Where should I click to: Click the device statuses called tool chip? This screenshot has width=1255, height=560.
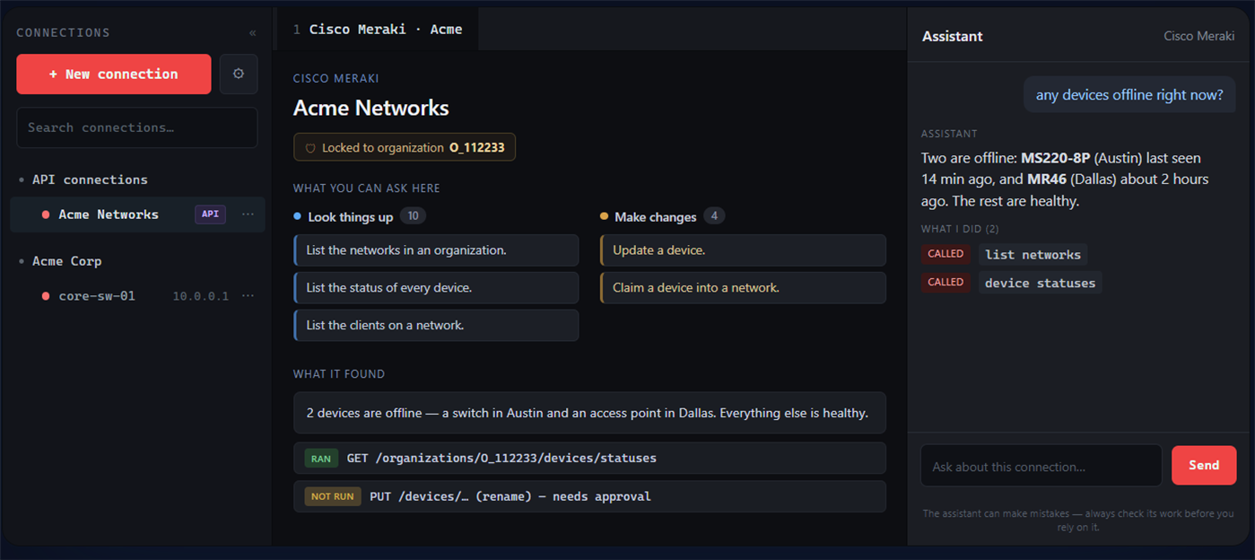tap(1040, 283)
